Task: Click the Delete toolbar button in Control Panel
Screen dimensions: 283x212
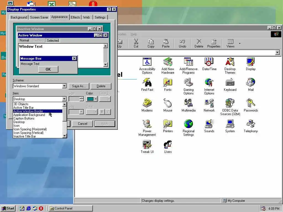Action: (x=199, y=43)
